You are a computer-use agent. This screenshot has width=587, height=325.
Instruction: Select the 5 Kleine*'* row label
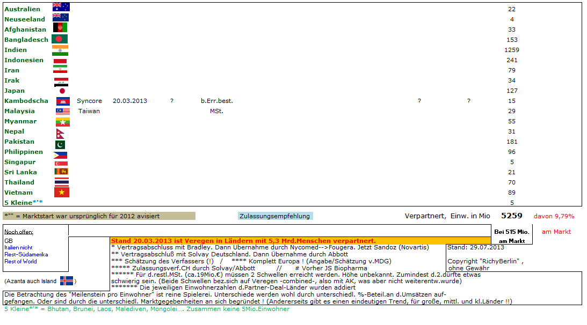pyautogui.click(x=24, y=203)
